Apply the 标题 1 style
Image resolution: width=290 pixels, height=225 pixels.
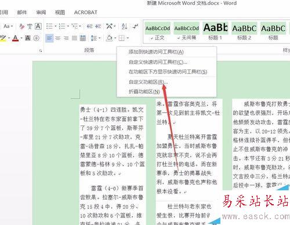215,31
